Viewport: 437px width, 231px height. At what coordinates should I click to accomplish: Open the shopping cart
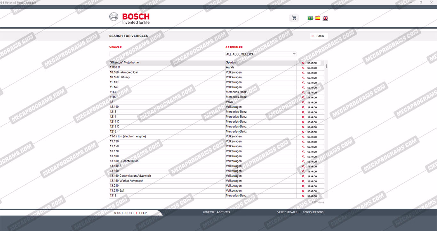(294, 18)
